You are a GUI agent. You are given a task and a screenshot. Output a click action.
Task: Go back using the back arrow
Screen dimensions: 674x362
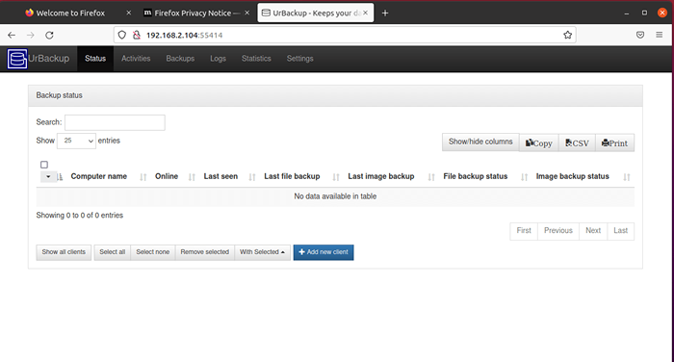12,36
